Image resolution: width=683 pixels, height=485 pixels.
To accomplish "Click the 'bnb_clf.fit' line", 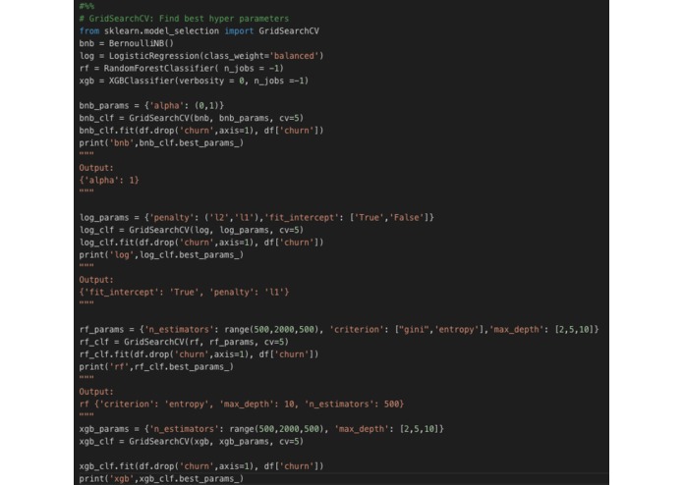I will point(201,131).
